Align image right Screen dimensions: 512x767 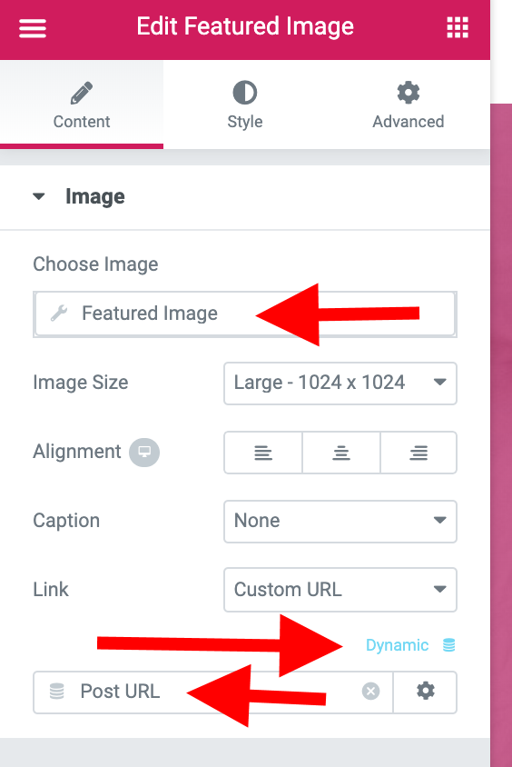tap(418, 453)
